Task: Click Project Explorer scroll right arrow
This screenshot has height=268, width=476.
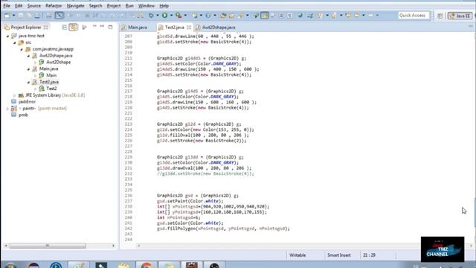Action: point(114,246)
